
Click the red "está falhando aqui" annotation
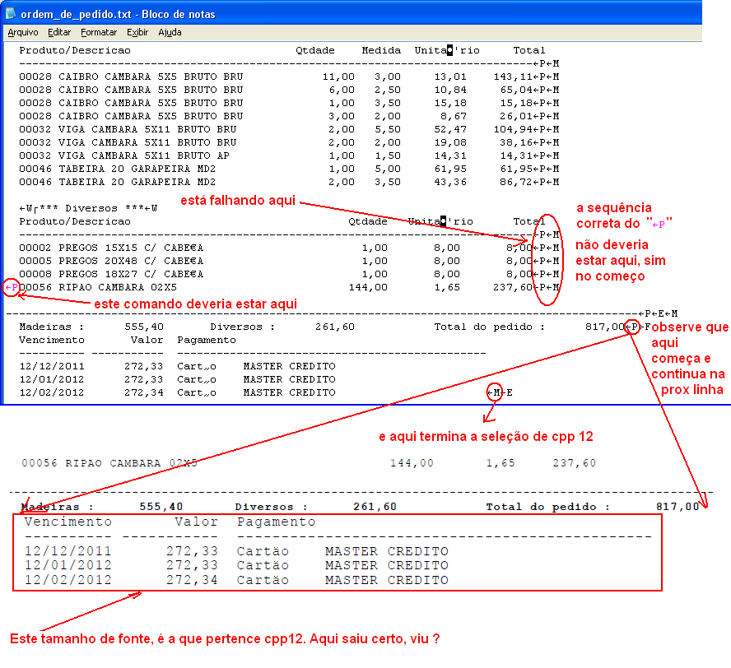pyautogui.click(x=238, y=201)
